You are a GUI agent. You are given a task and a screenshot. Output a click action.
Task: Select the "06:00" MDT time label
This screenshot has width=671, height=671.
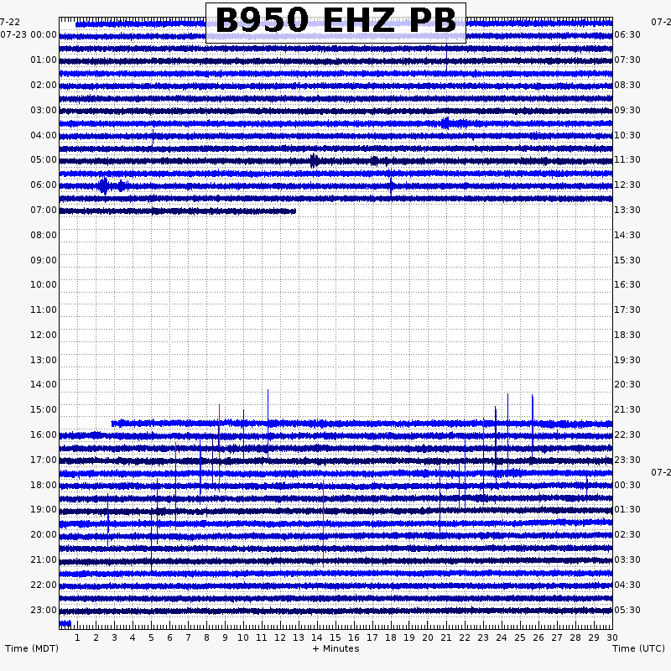(x=44, y=185)
